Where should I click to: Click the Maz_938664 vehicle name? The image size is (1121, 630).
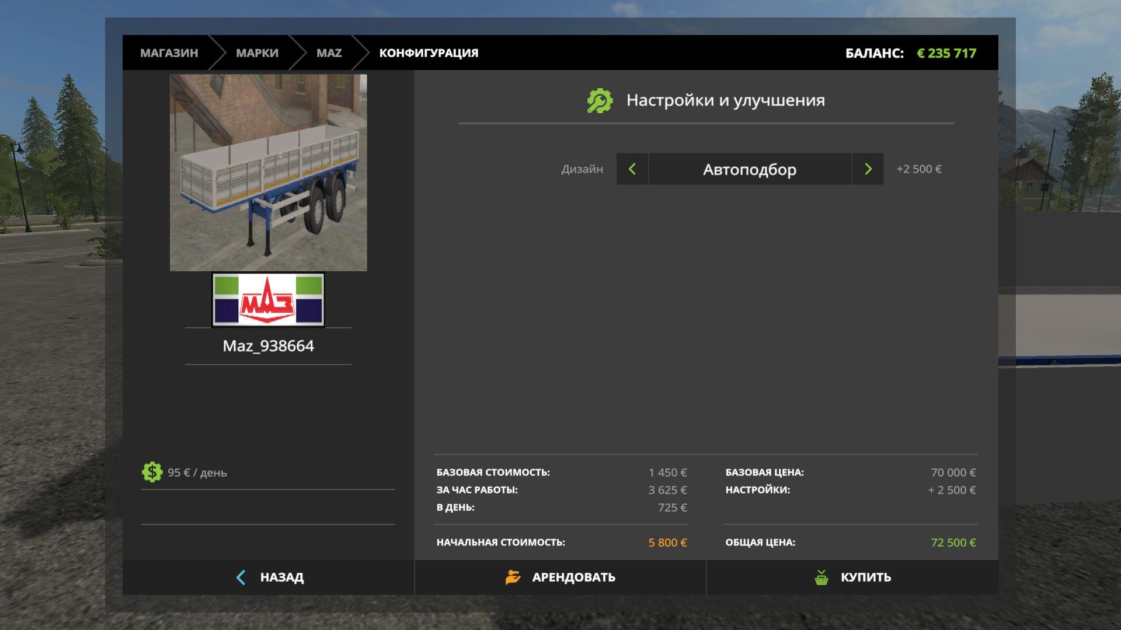(268, 346)
